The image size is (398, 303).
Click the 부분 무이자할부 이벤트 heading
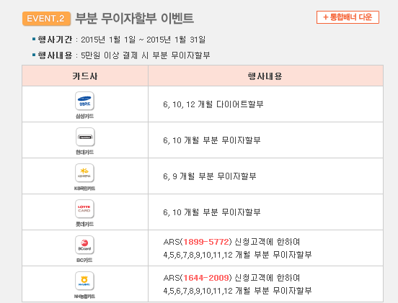pos(135,18)
